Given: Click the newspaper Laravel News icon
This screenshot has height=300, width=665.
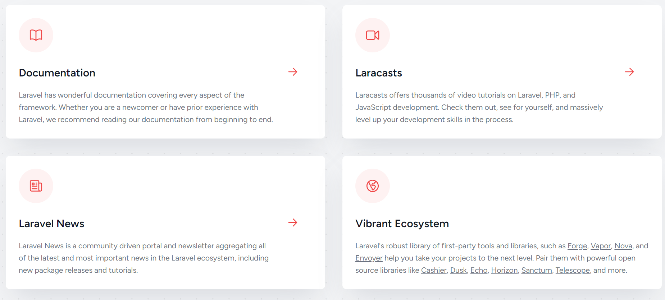Looking at the screenshot, I should point(36,186).
